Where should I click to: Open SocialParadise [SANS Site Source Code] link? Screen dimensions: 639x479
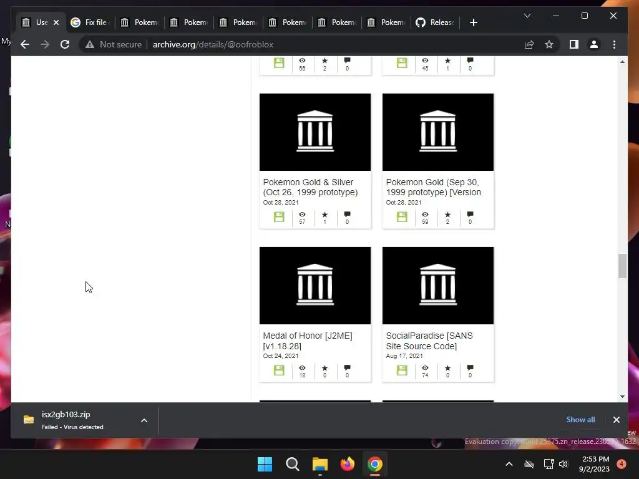pos(429,341)
